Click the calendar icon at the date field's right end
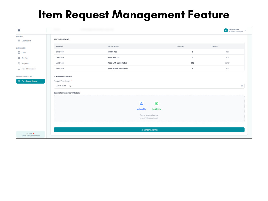Screen dimensions: 268x201 point(242,86)
